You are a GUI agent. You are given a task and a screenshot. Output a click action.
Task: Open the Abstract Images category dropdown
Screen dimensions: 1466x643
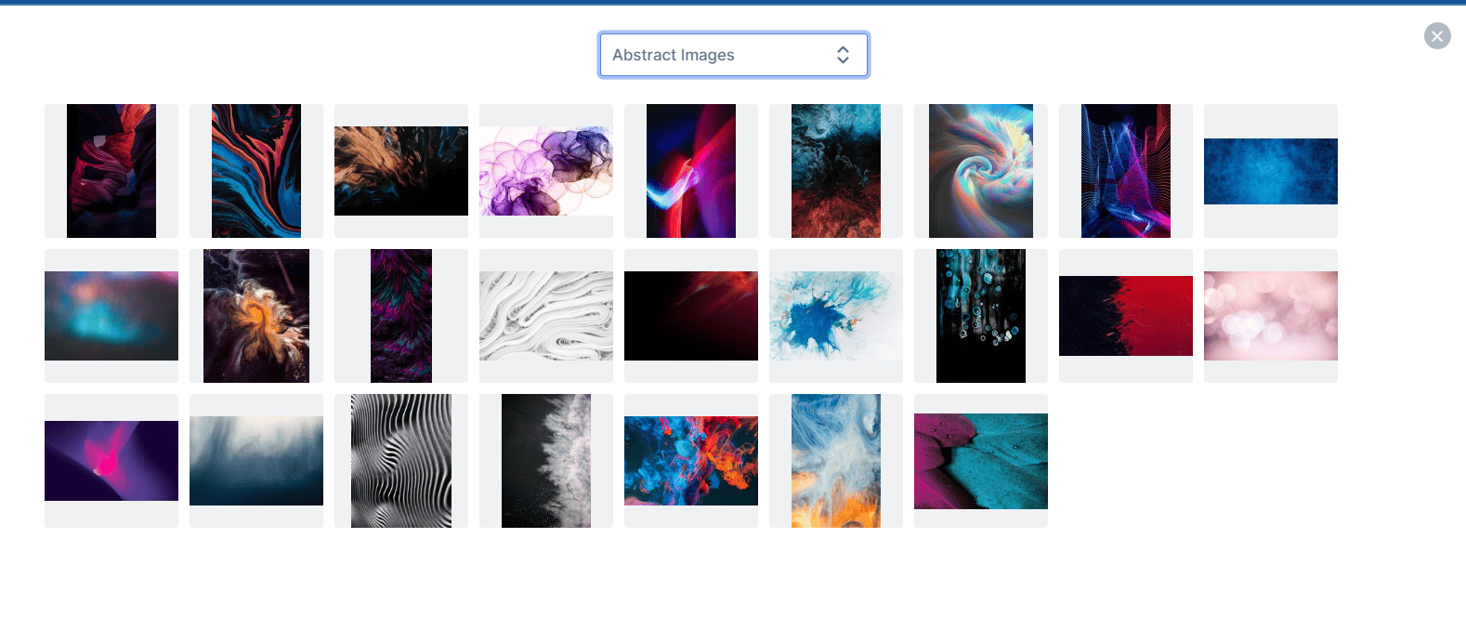coord(734,55)
